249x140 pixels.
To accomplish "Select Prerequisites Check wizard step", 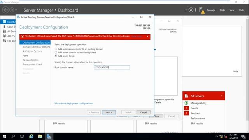I will [x=32, y=65].
